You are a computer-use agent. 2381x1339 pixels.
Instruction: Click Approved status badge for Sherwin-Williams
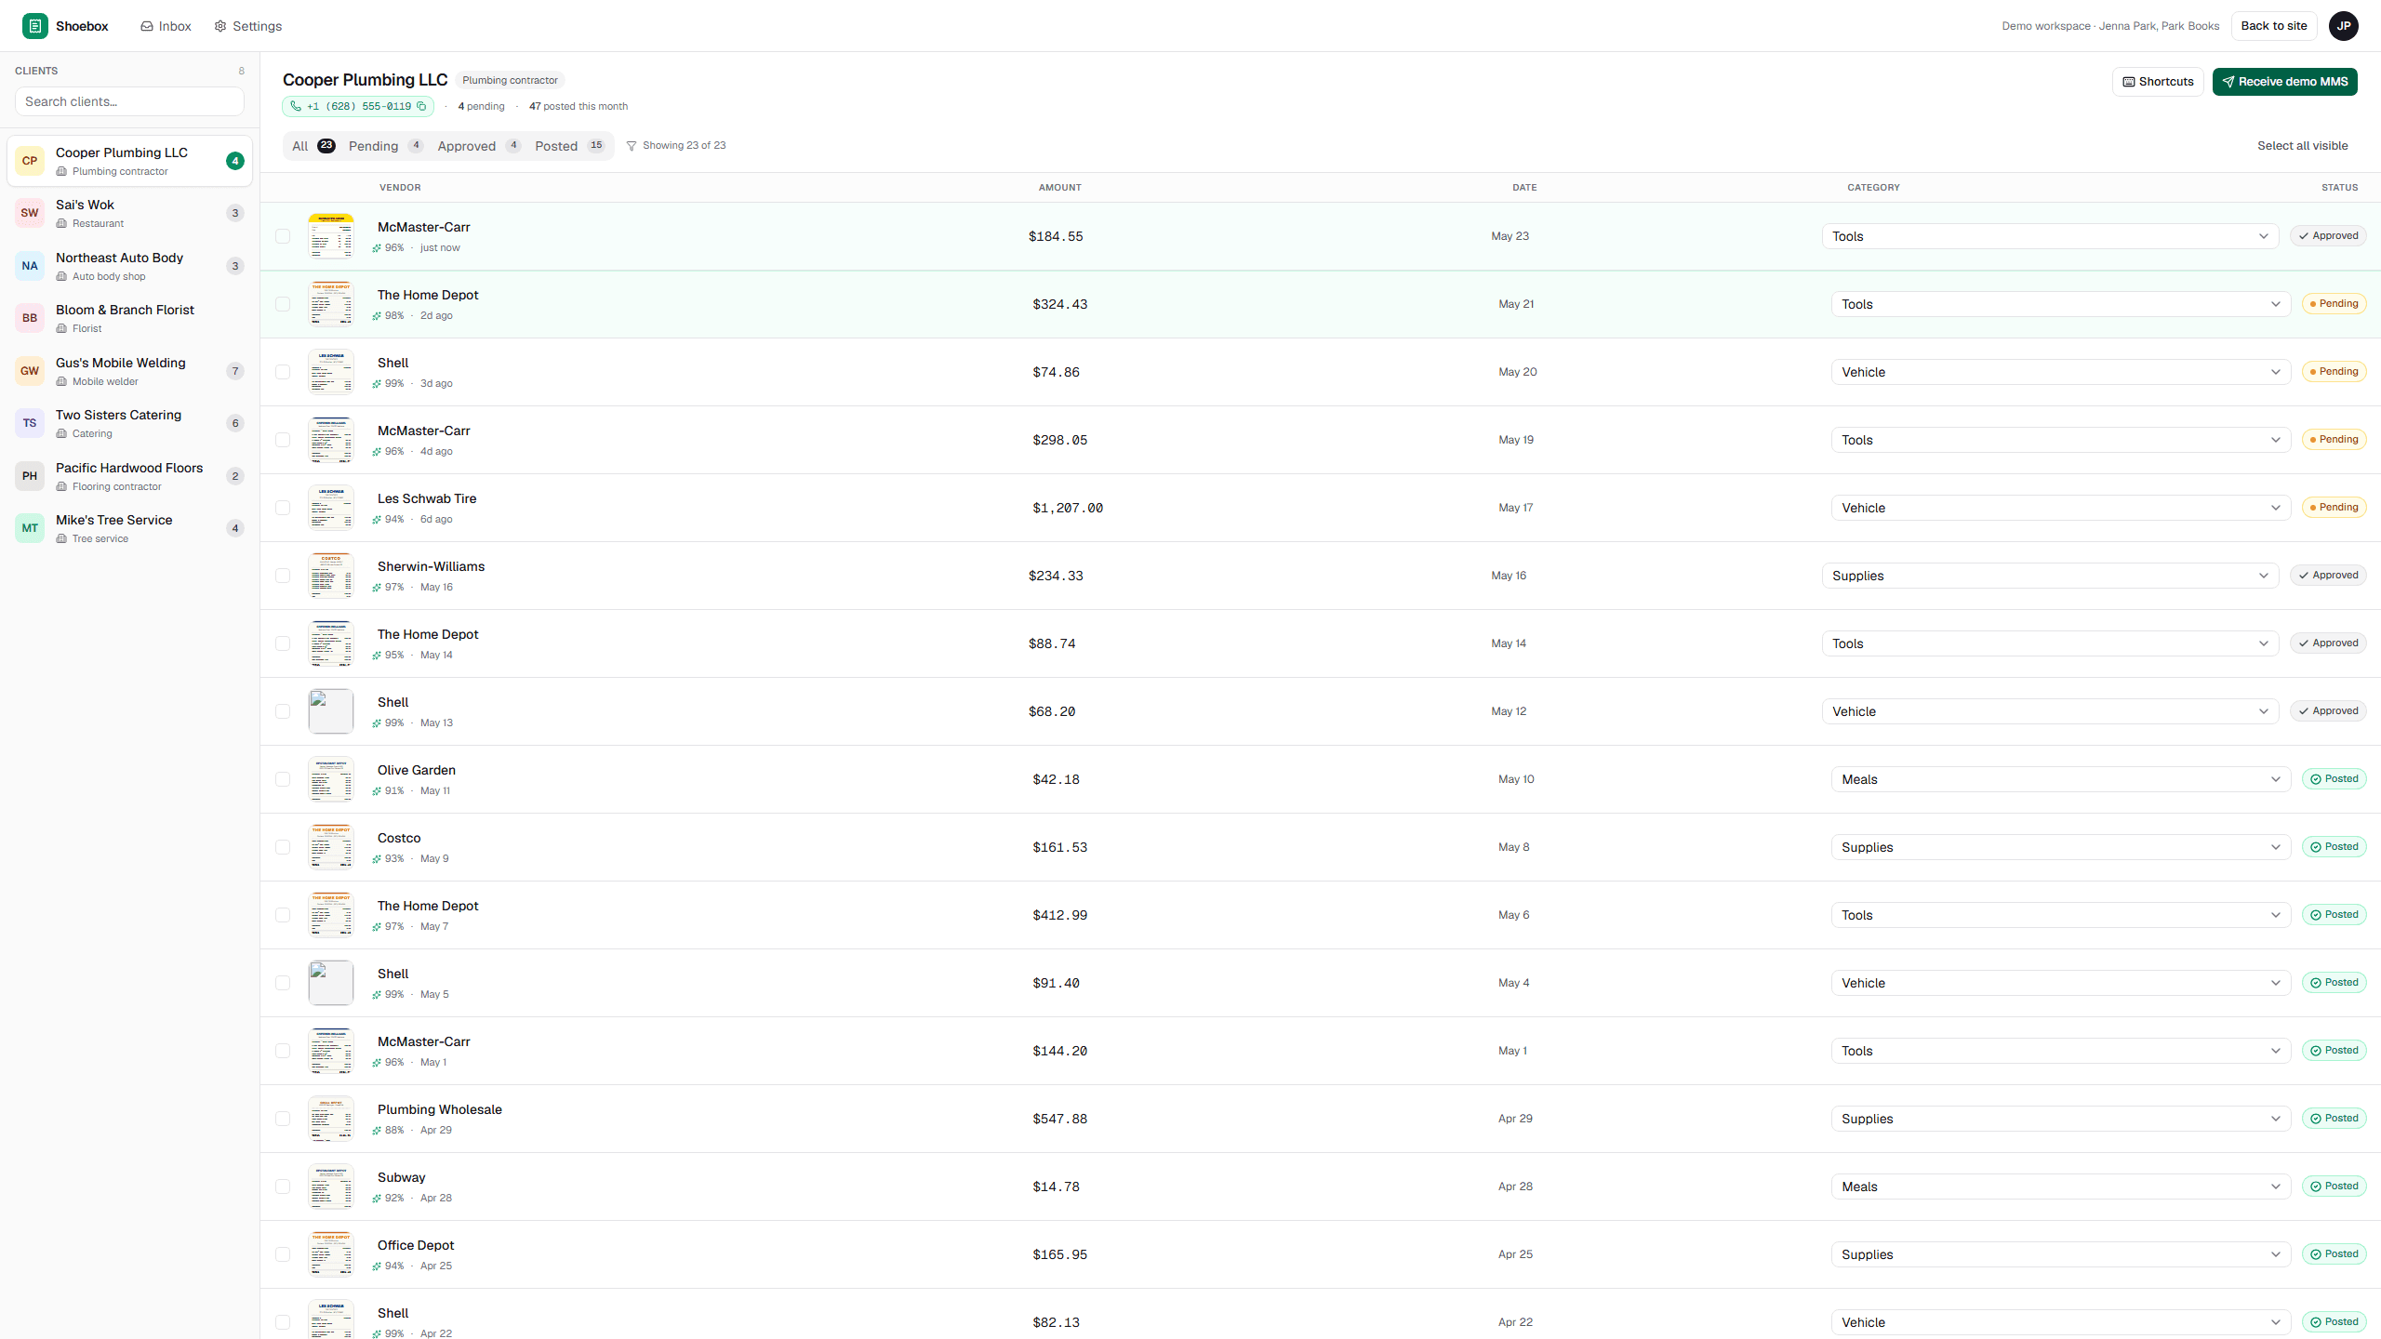tap(2328, 576)
